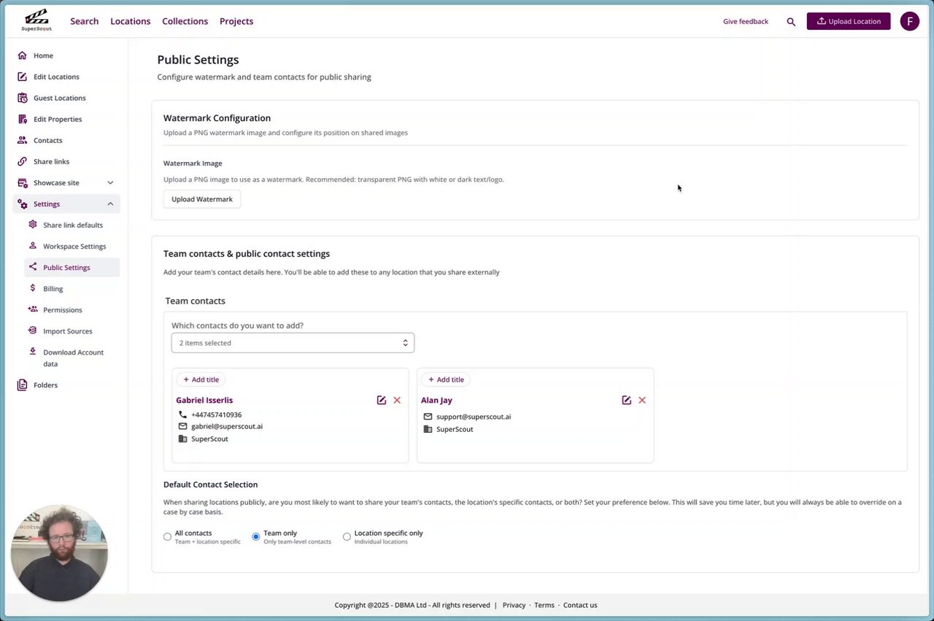Go to Collections in top navigation
The width and height of the screenshot is (934, 621).
click(x=185, y=21)
